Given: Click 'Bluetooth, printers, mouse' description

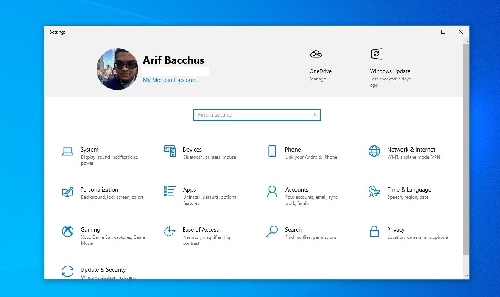Looking at the screenshot, I should [x=209, y=157].
